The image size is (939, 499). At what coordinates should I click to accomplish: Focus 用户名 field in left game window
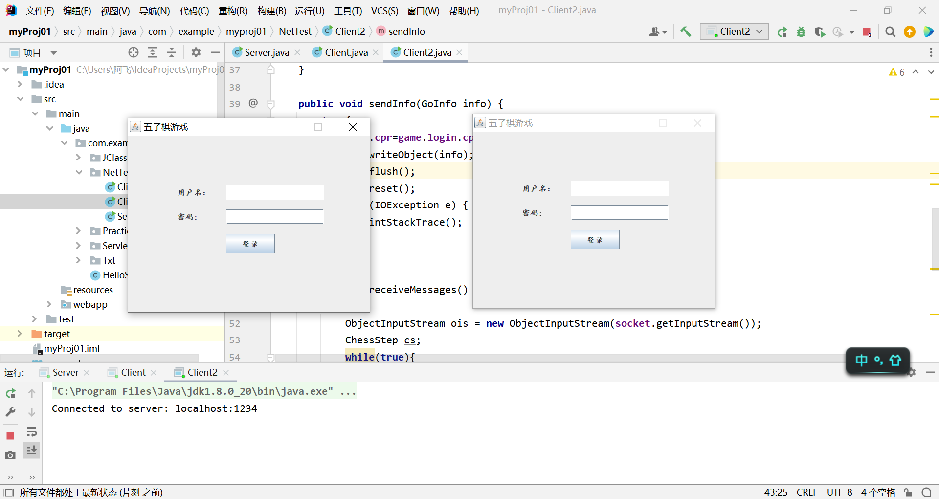(x=274, y=192)
